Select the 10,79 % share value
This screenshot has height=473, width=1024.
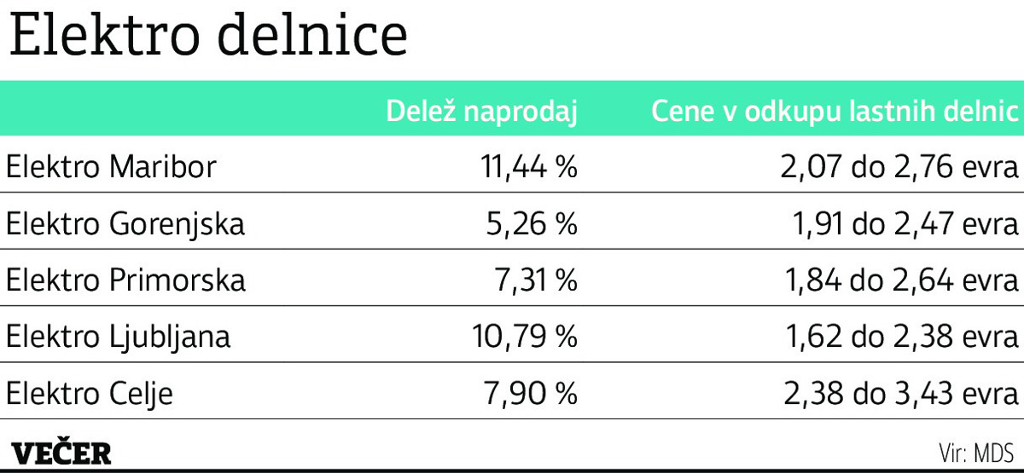[x=525, y=337]
